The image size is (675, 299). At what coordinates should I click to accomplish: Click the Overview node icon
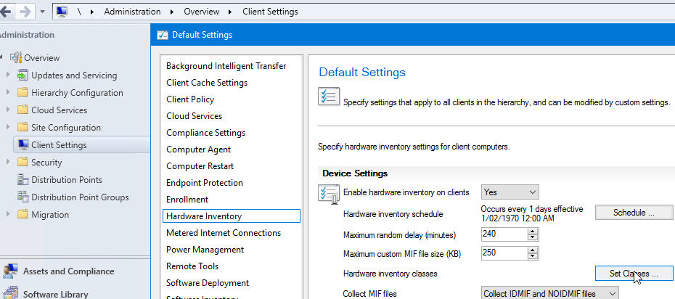click(x=16, y=58)
